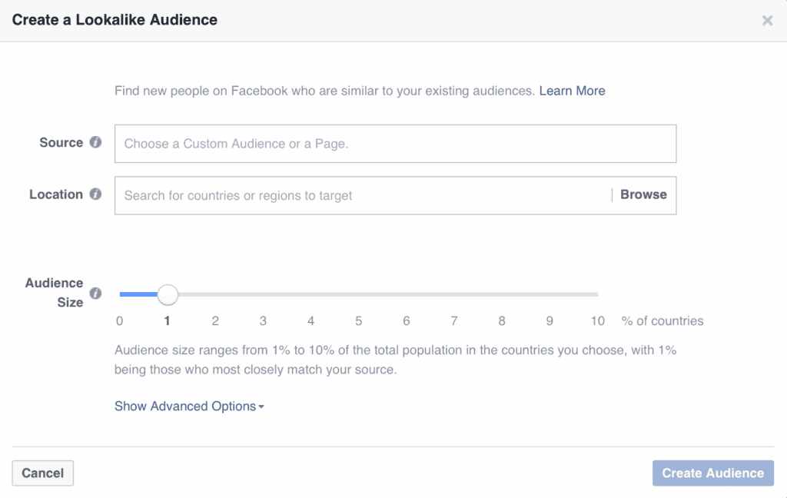Select the 2 mark on the audience slider
The image size is (787, 498).
(x=215, y=294)
